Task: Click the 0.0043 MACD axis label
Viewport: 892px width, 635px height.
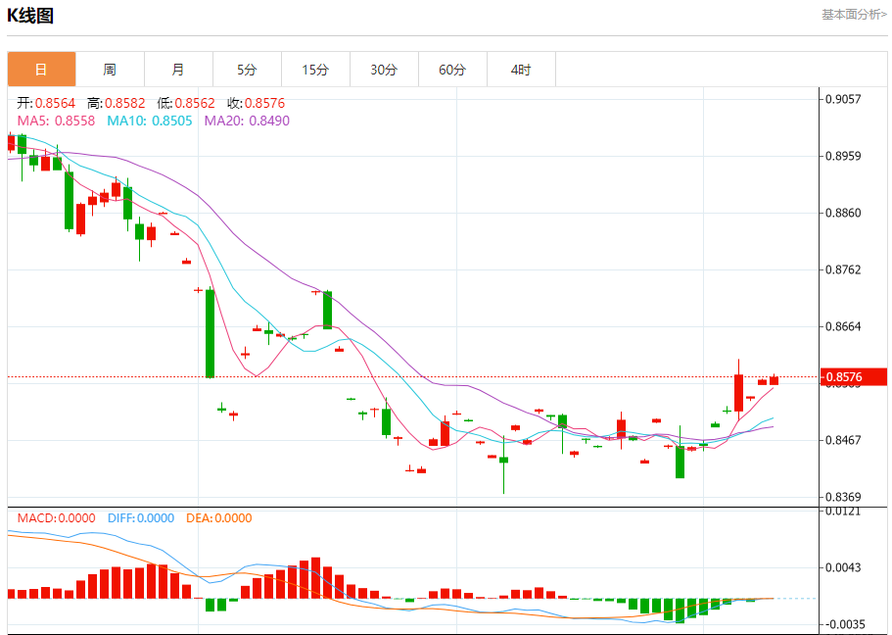Action: 843,567
